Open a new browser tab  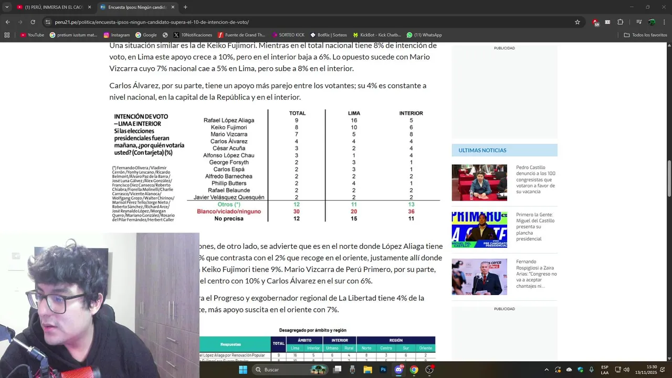coord(185,7)
